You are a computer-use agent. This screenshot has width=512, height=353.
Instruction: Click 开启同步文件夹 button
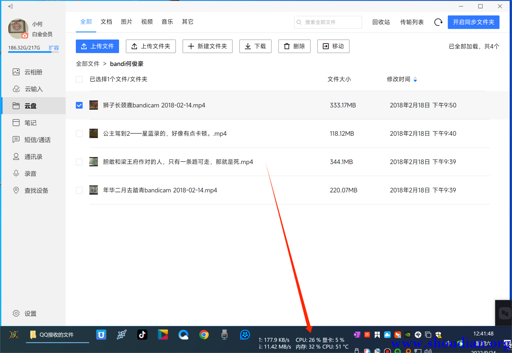coord(474,22)
